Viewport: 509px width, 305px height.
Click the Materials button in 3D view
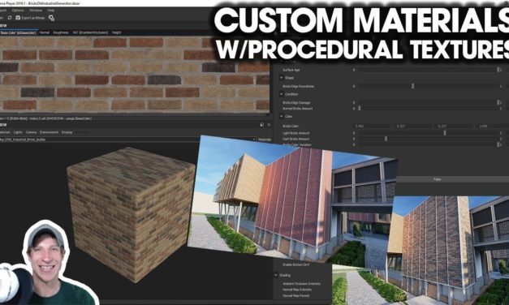coord(265,140)
